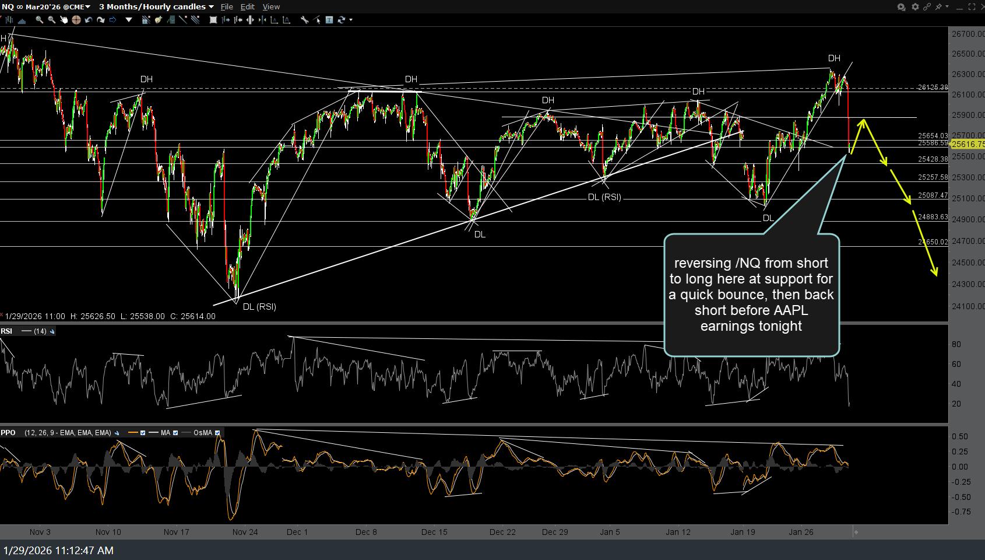Click the Edit menu

247,6
